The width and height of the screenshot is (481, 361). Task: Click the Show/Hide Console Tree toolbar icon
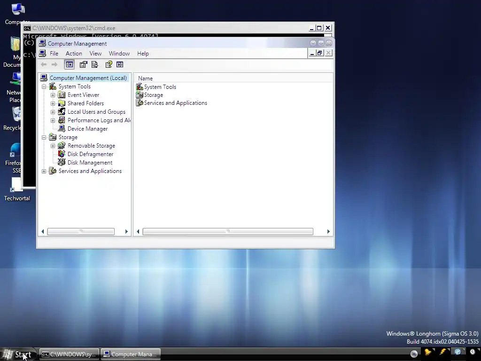click(70, 64)
